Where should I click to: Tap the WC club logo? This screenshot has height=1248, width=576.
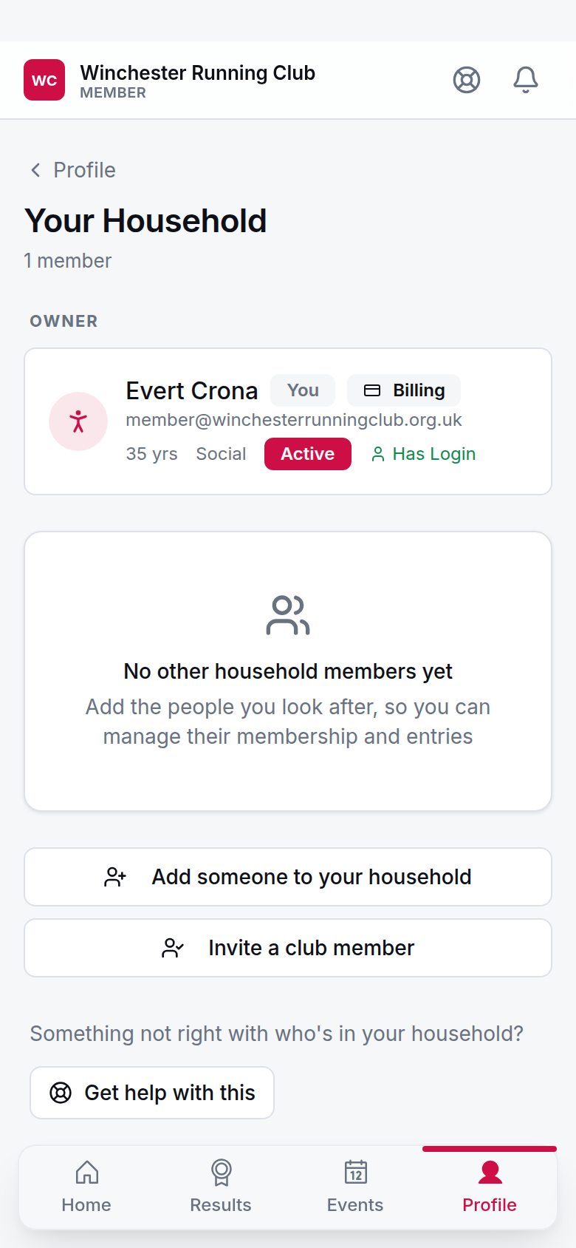(x=44, y=80)
